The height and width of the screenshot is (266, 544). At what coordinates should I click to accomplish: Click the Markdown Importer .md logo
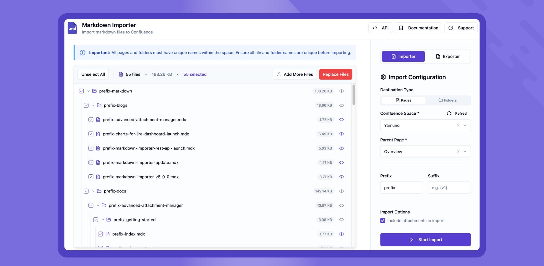tap(72, 28)
